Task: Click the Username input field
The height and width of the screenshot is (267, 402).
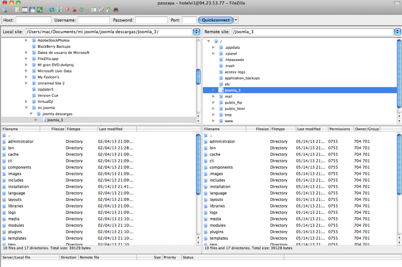Action: [94, 20]
